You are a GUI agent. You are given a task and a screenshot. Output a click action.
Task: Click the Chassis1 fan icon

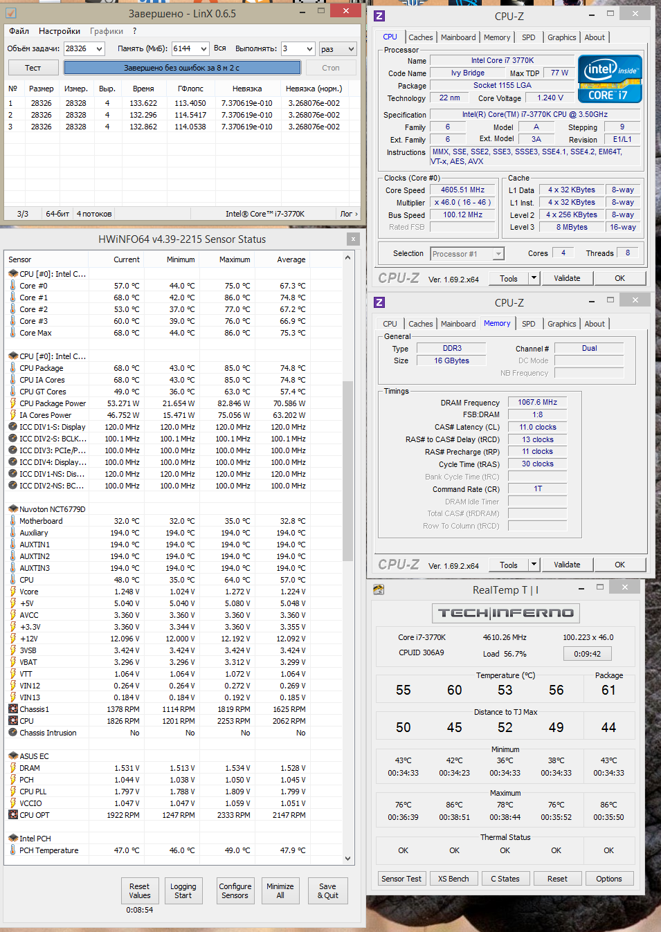pos(12,709)
